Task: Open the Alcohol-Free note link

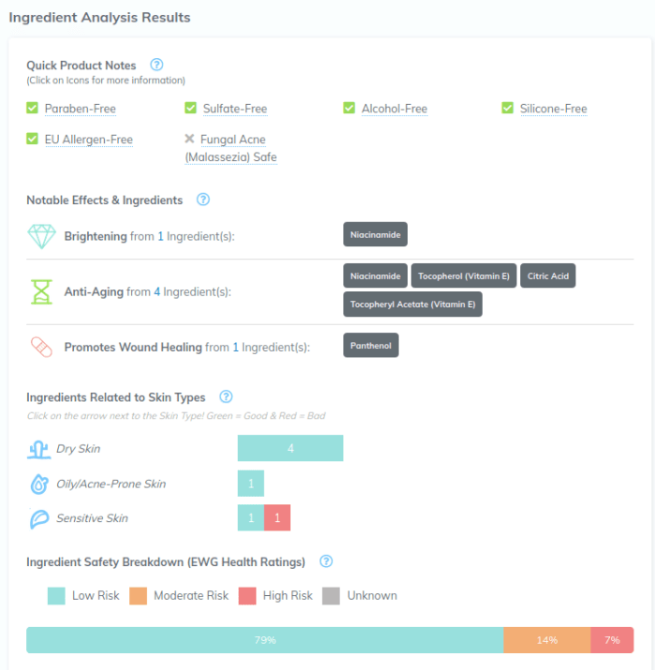Action: (x=394, y=109)
